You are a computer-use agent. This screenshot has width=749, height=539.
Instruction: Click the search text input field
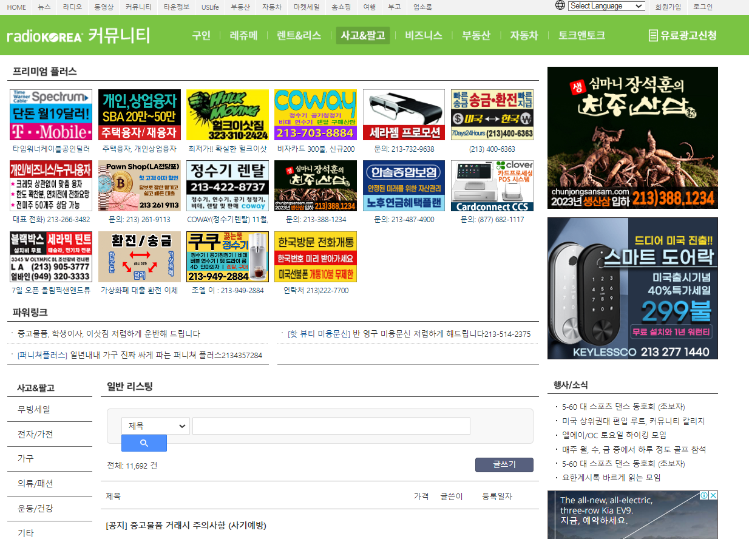(x=331, y=426)
